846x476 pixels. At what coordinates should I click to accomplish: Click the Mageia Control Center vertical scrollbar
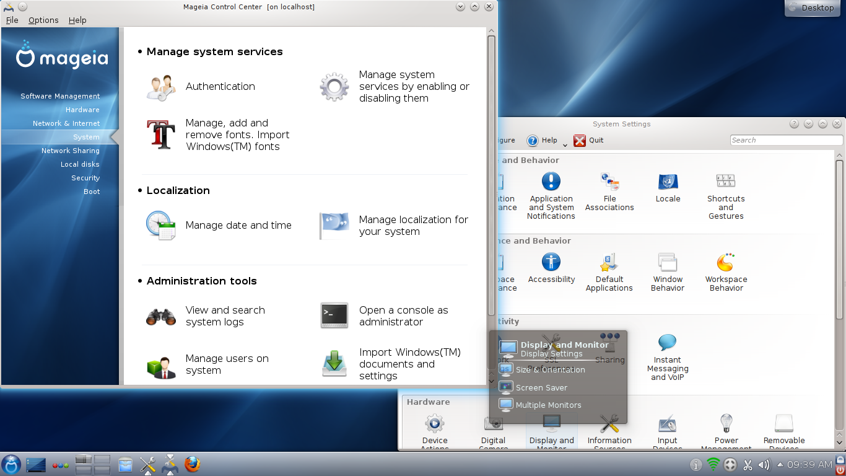pyautogui.click(x=491, y=175)
